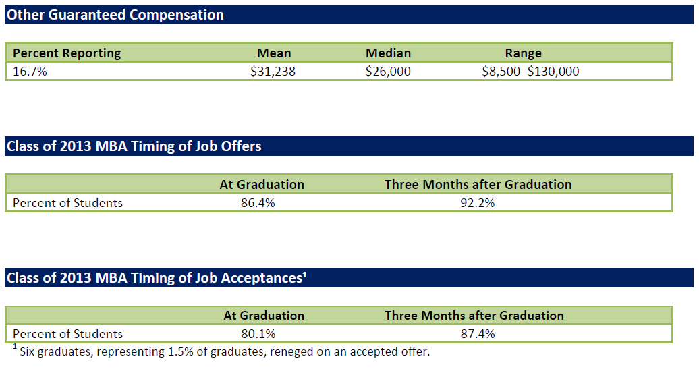The image size is (699, 369).
Task: Select the 80.1% job acceptances value
Action: (258, 334)
